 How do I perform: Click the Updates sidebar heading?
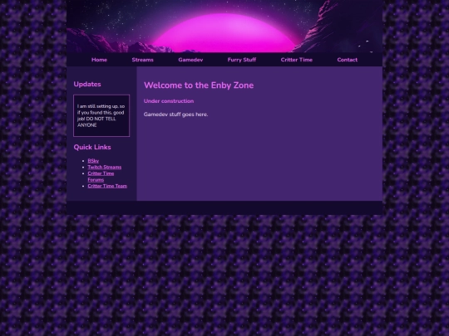point(87,85)
